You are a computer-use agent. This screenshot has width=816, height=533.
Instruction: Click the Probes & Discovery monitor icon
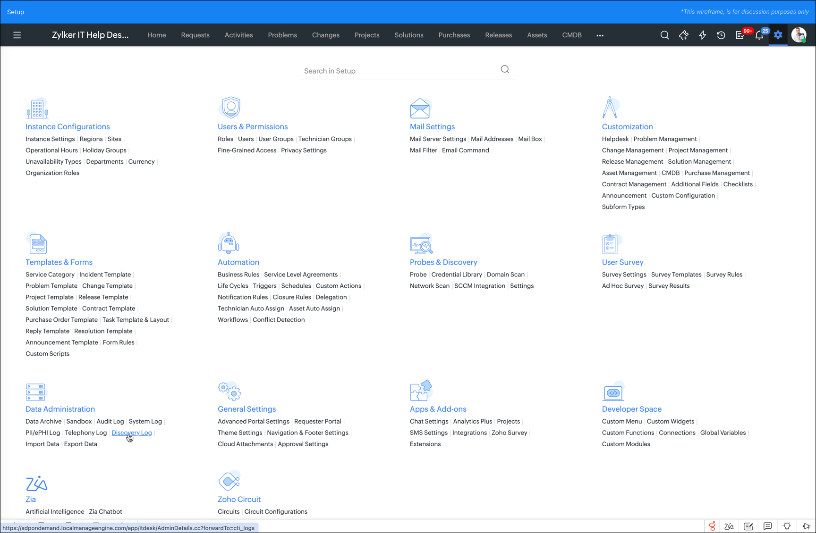(x=421, y=243)
